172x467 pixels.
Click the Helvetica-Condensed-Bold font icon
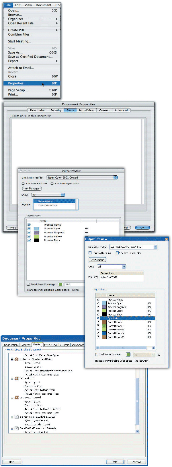click(x=17, y=359)
